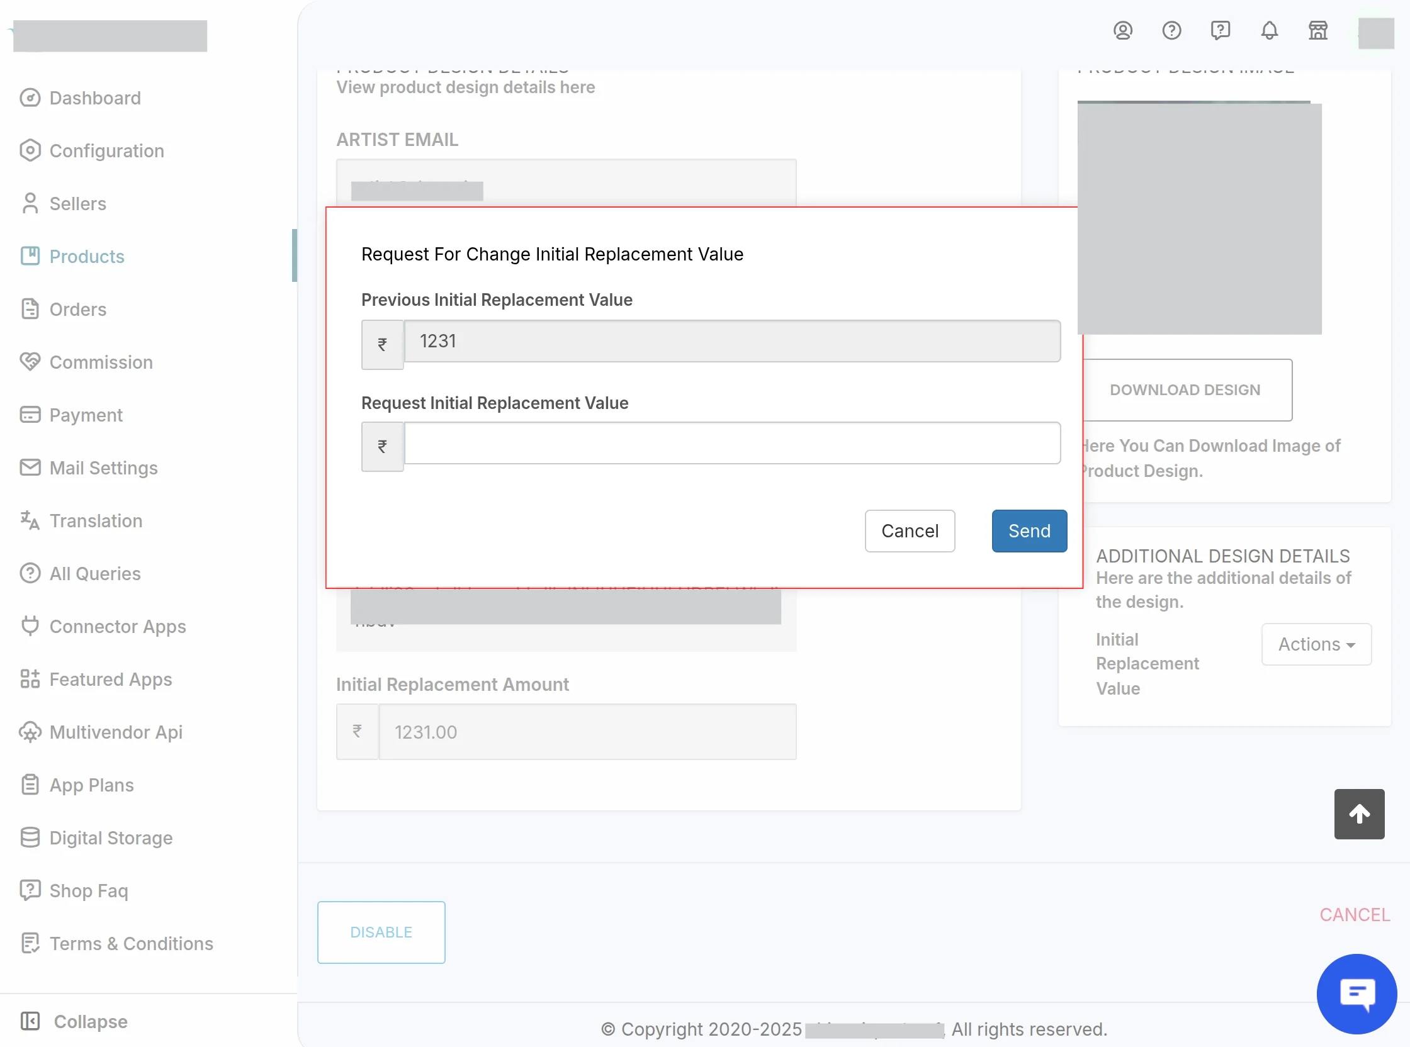Open the live chat bubble icon
The image size is (1410, 1047).
coord(1356,993)
